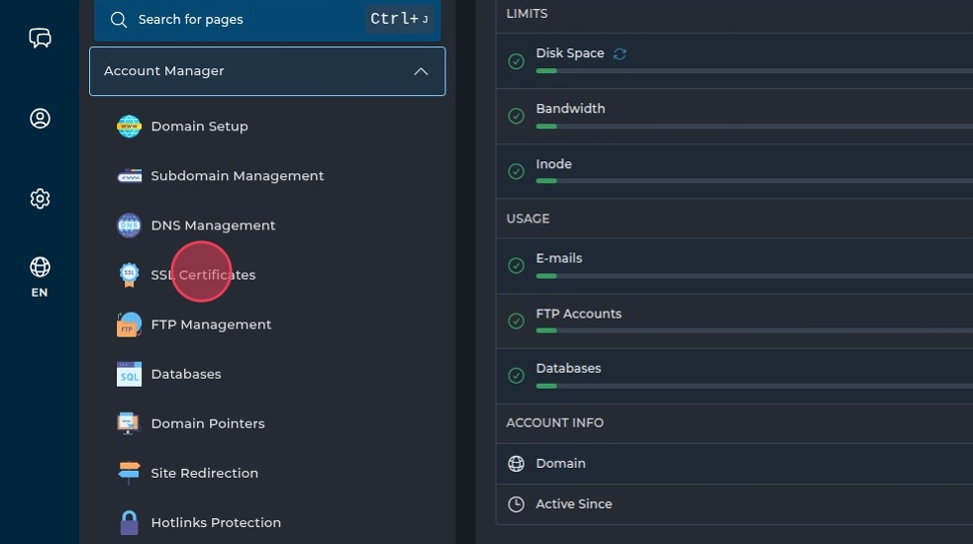Go to Site Redirection
This screenshot has height=544, width=973.
pos(204,473)
